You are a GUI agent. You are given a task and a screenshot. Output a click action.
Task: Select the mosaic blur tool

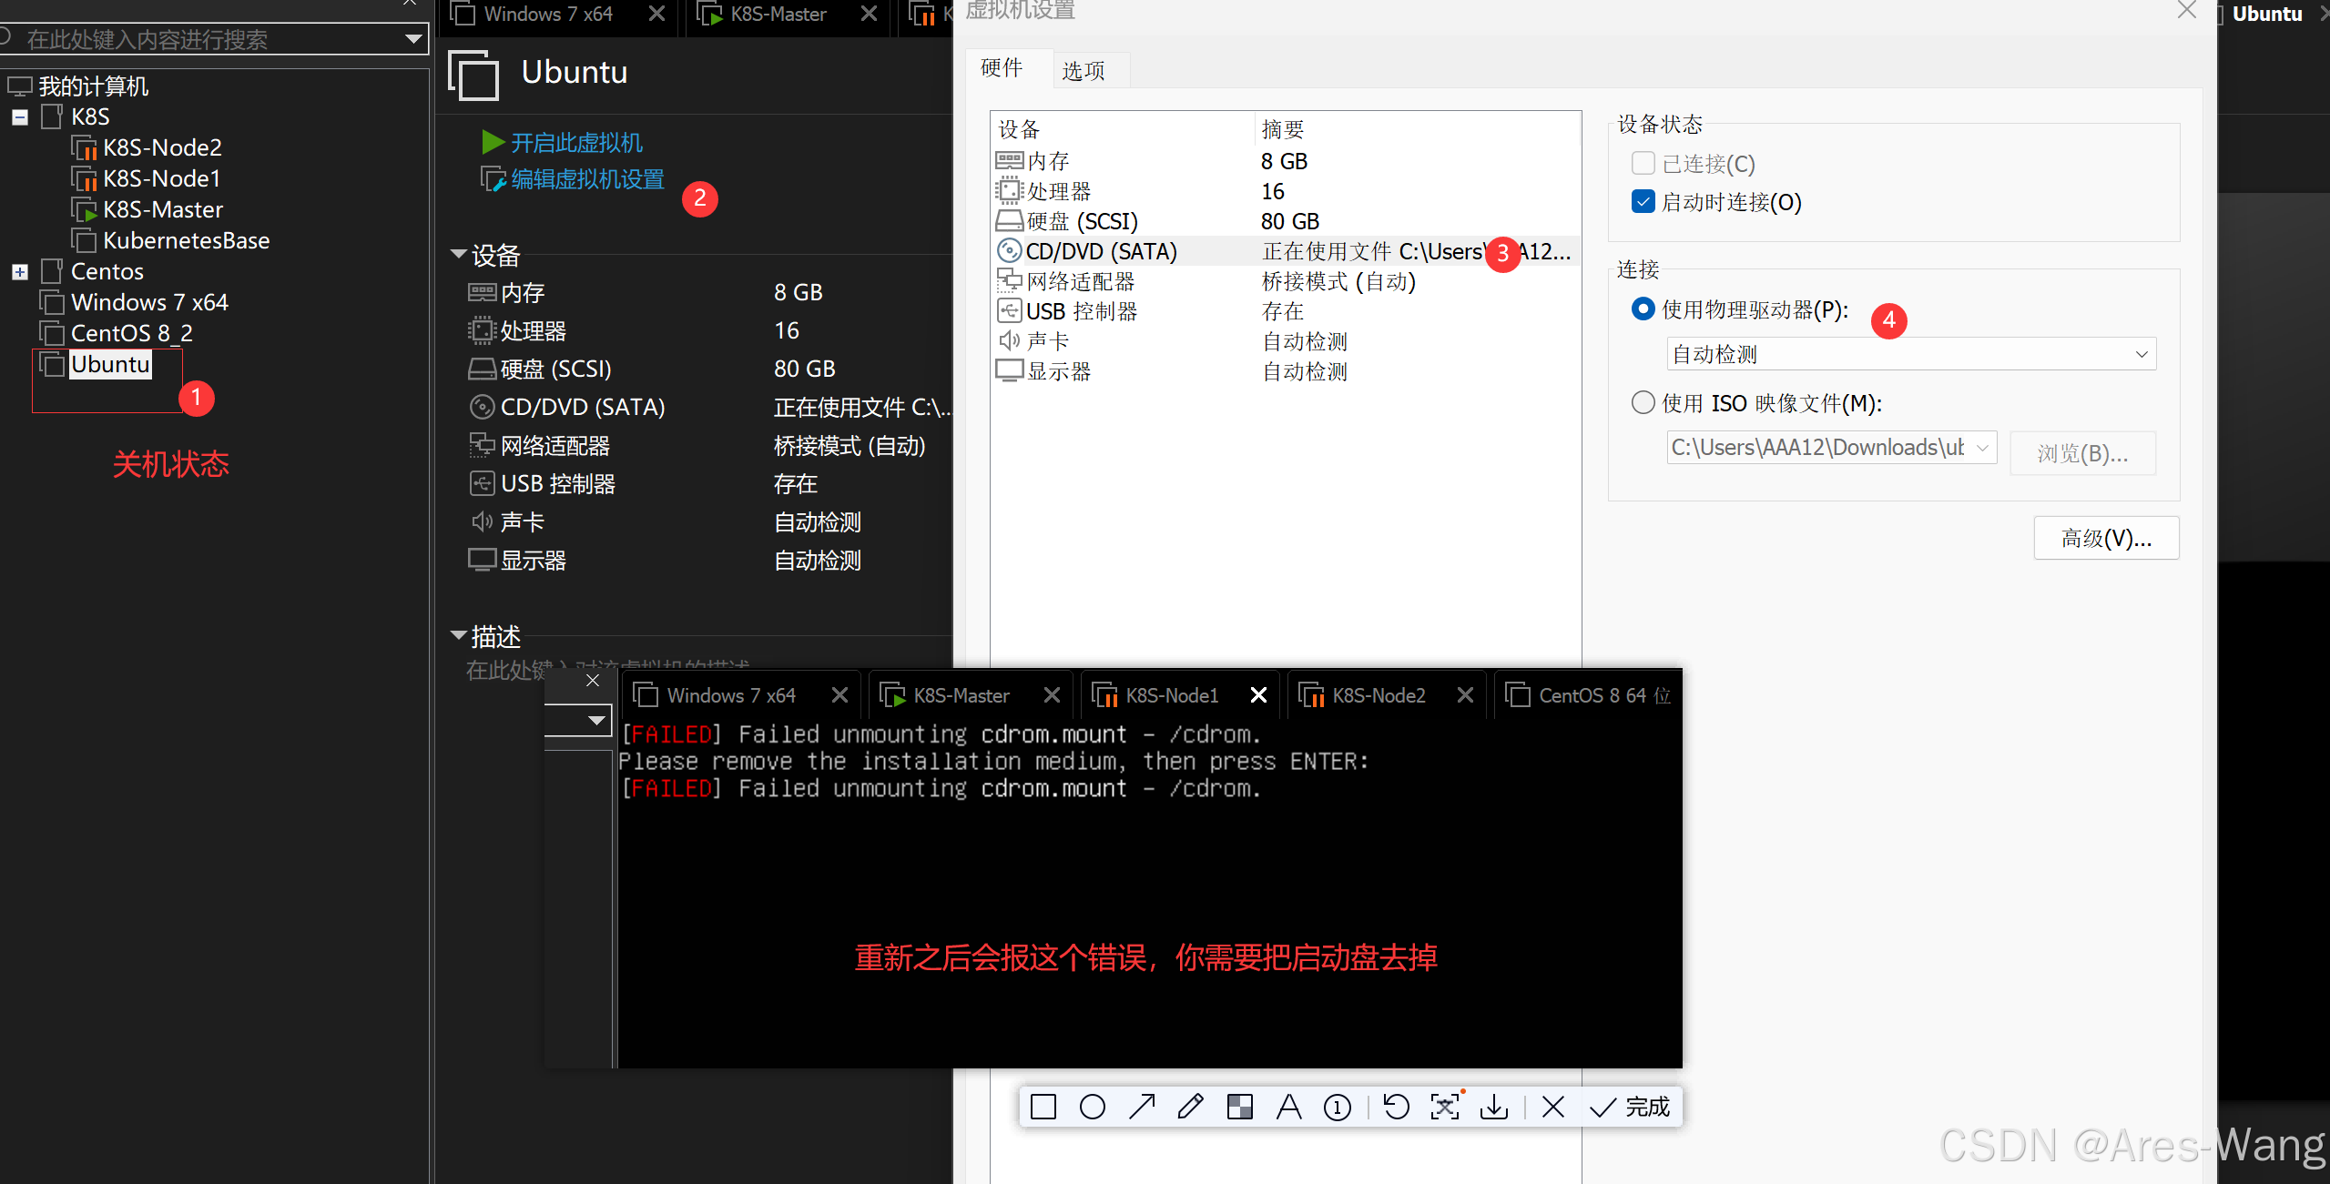1240,1107
